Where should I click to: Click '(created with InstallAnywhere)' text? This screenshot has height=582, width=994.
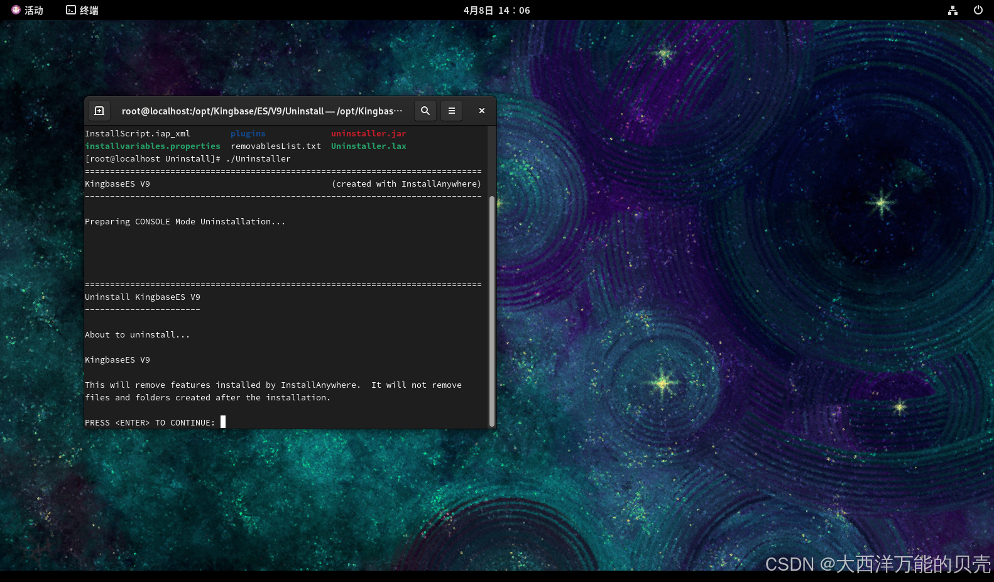pyautogui.click(x=407, y=184)
